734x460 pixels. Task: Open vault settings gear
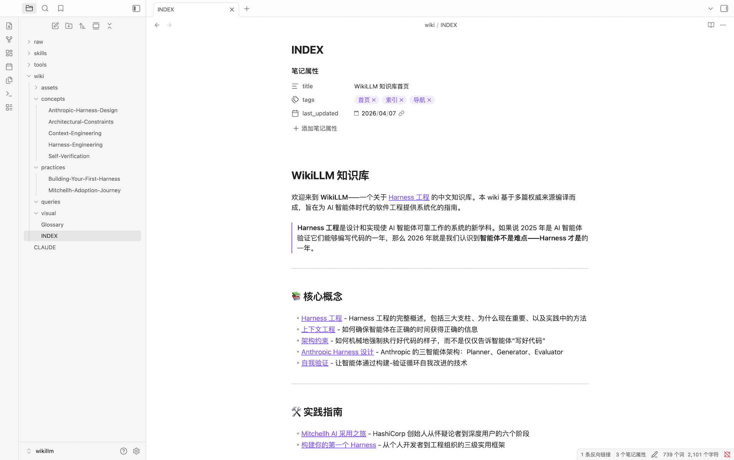[x=136, y=451]
